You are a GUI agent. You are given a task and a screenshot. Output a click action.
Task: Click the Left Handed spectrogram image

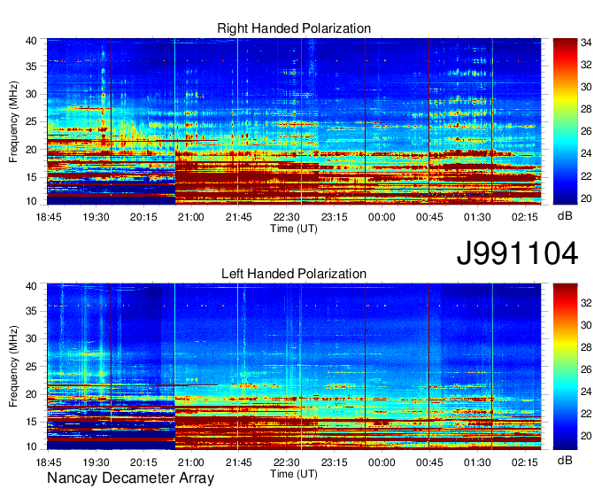tap(294, 367)
